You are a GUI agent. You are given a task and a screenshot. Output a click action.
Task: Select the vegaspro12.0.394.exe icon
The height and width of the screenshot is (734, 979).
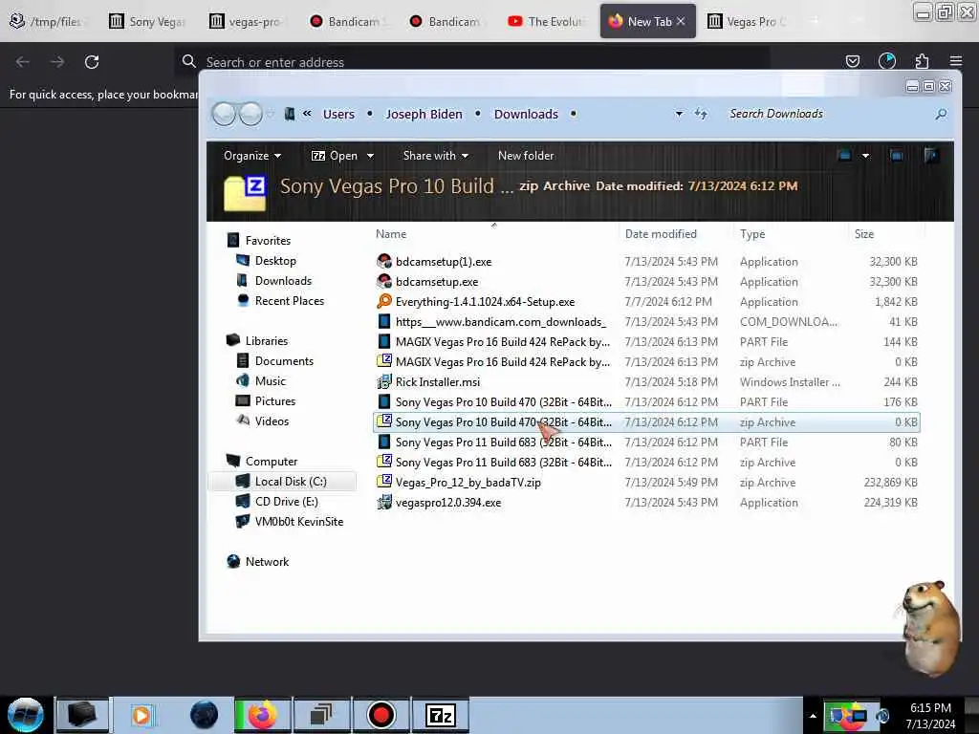tap(384, 503)
